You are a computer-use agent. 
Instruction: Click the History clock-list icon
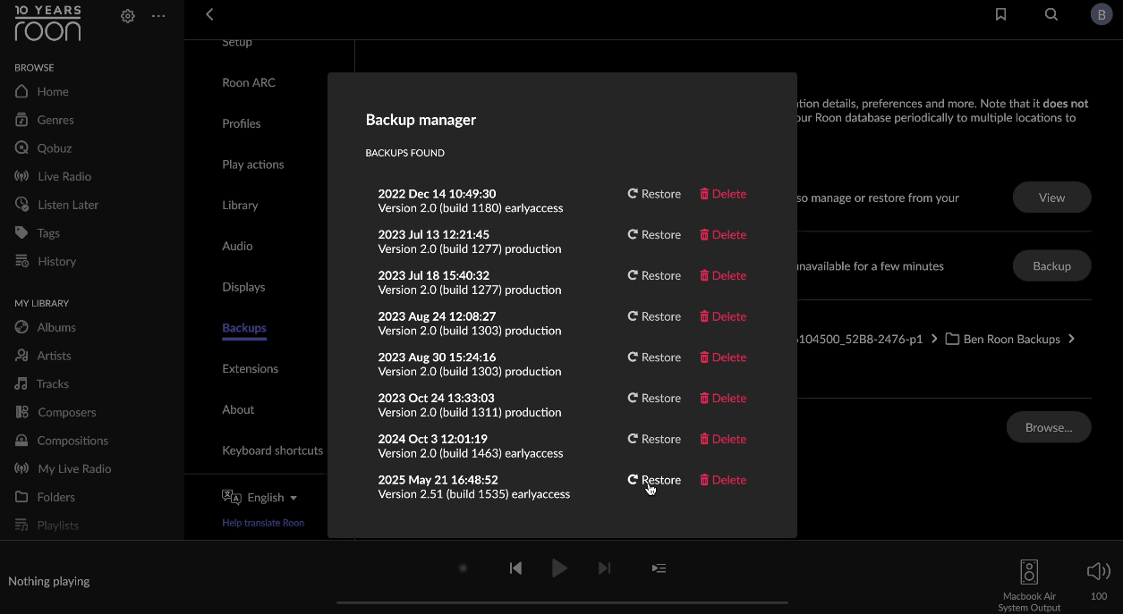(x=21, y=261)
